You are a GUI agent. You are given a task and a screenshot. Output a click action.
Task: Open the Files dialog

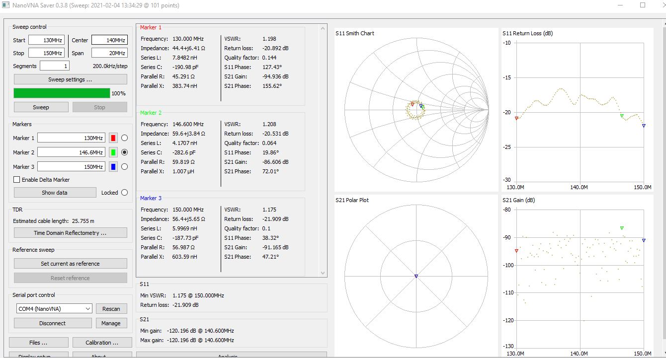pos(38,342)
